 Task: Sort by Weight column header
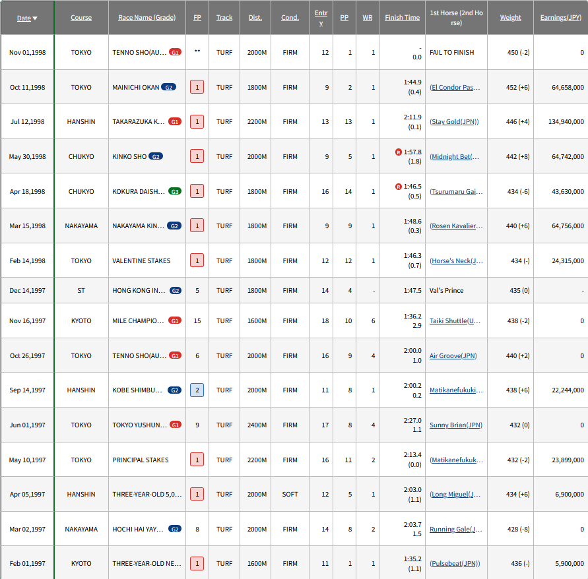point(510,18)
